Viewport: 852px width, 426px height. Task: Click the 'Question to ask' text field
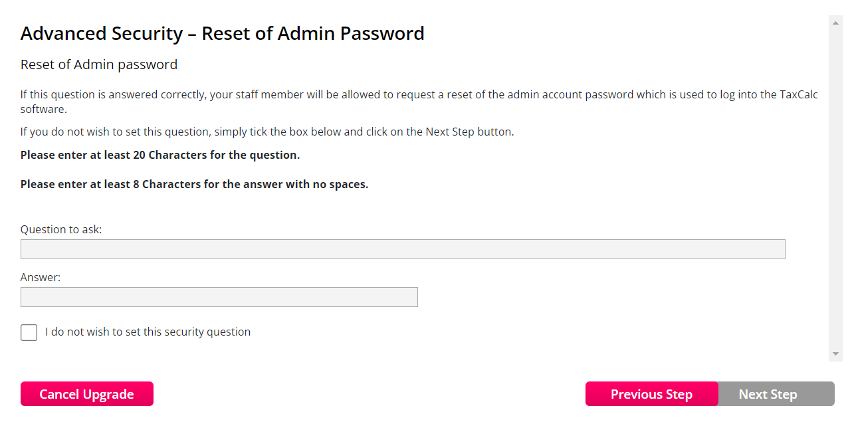[x=403, y=249]
